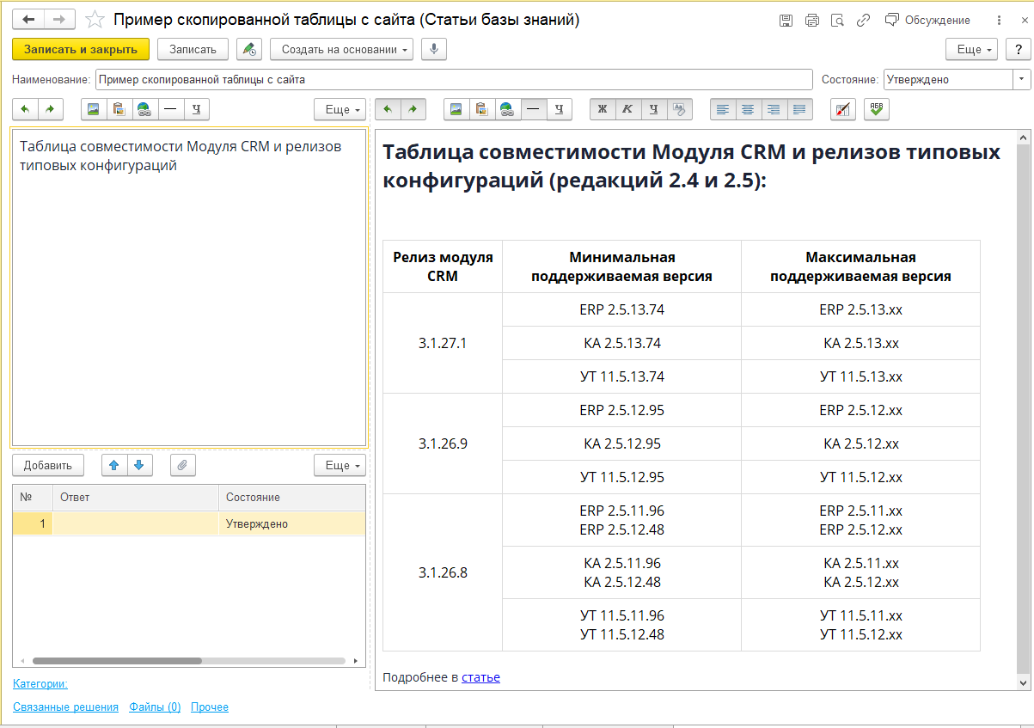Paste picture from clipboard in right editor
The image size is (1034, 728).
pyautogui.click(x=482, y=109)
